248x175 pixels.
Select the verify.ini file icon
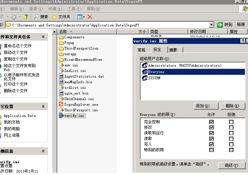pyautogui.click(x=61, y=116)
